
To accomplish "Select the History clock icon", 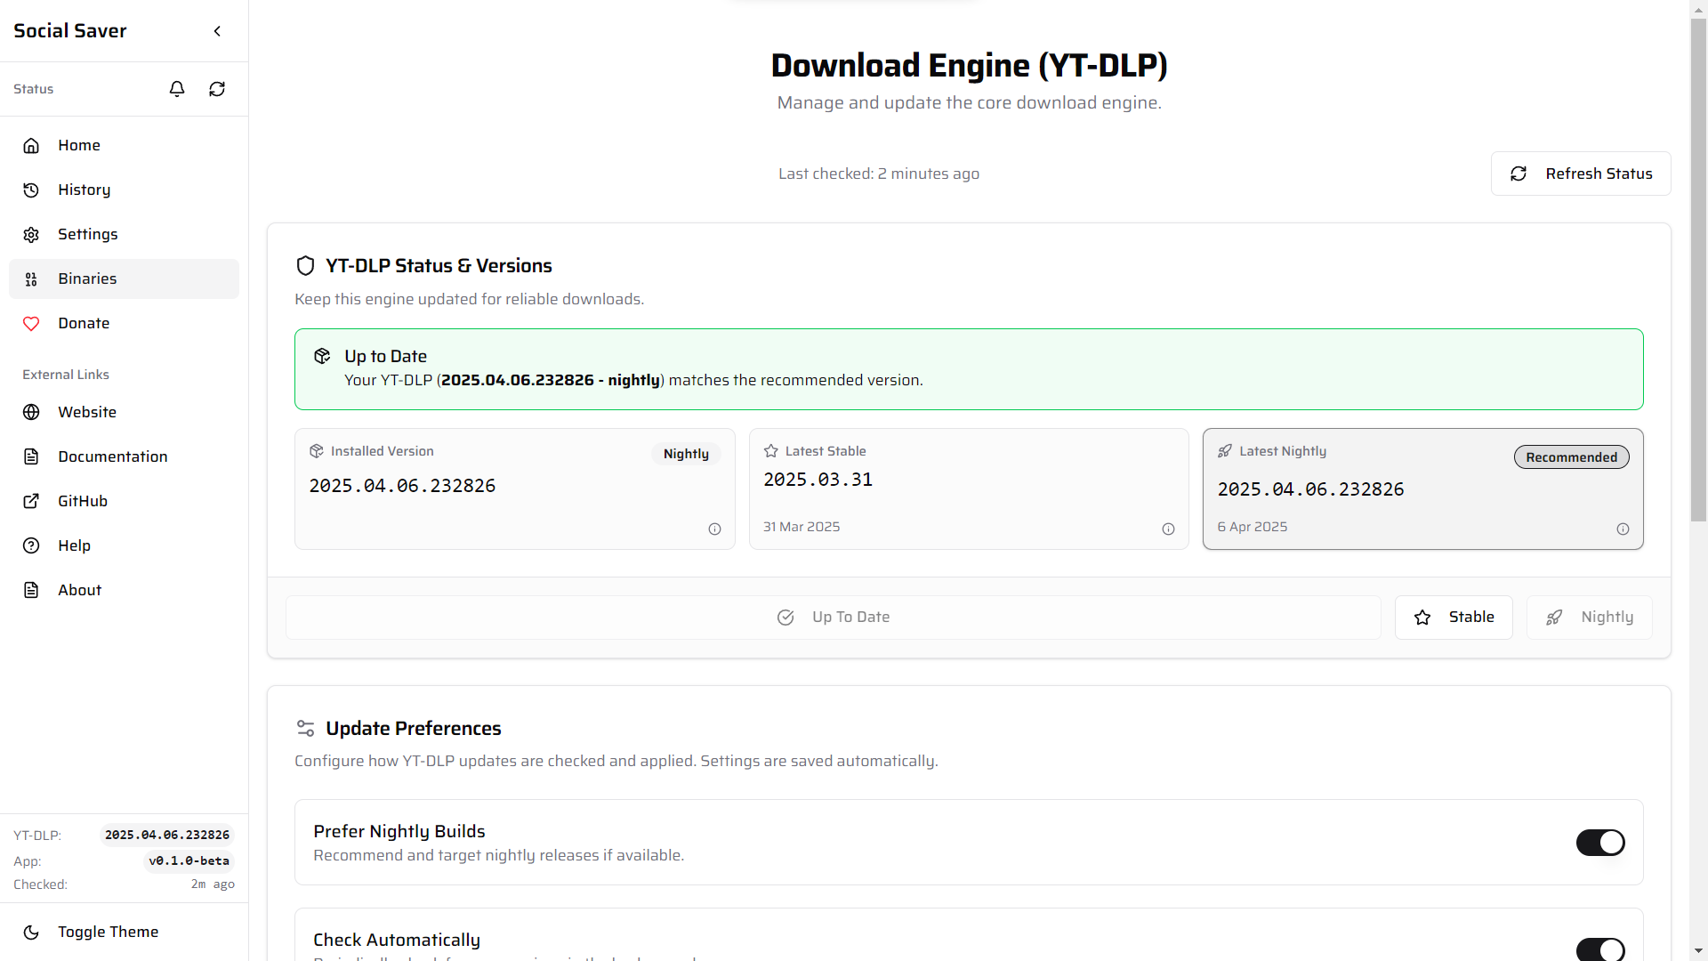I will (x=31, y=190).
